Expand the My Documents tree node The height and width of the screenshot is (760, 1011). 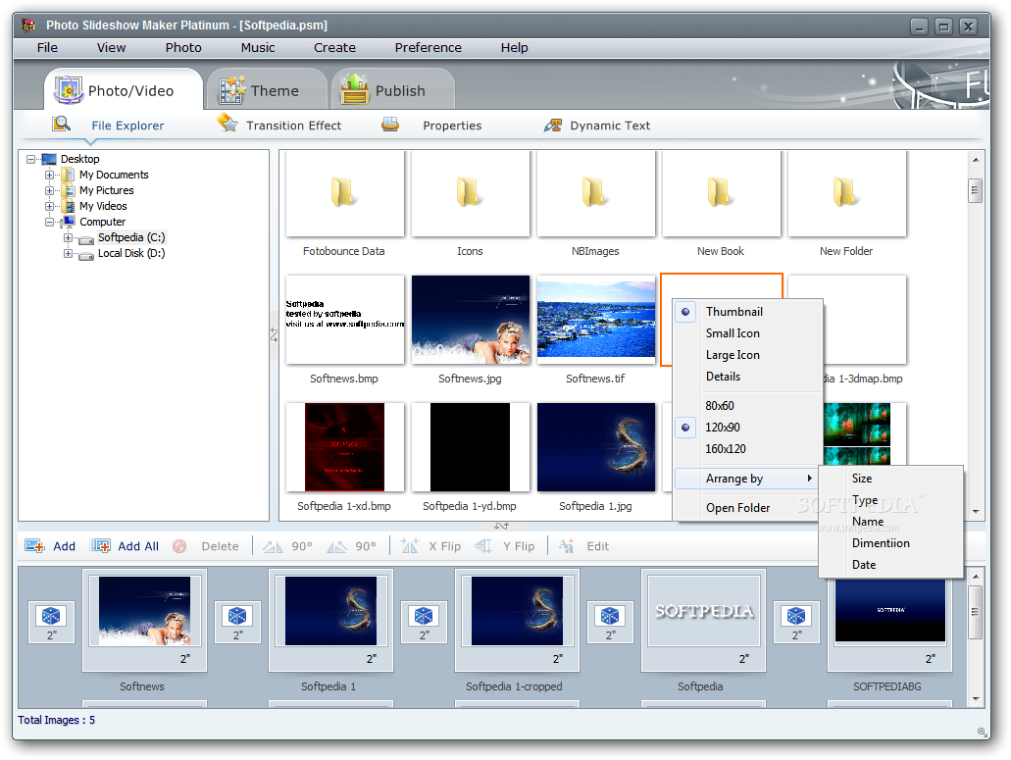[x=50, y=175]
